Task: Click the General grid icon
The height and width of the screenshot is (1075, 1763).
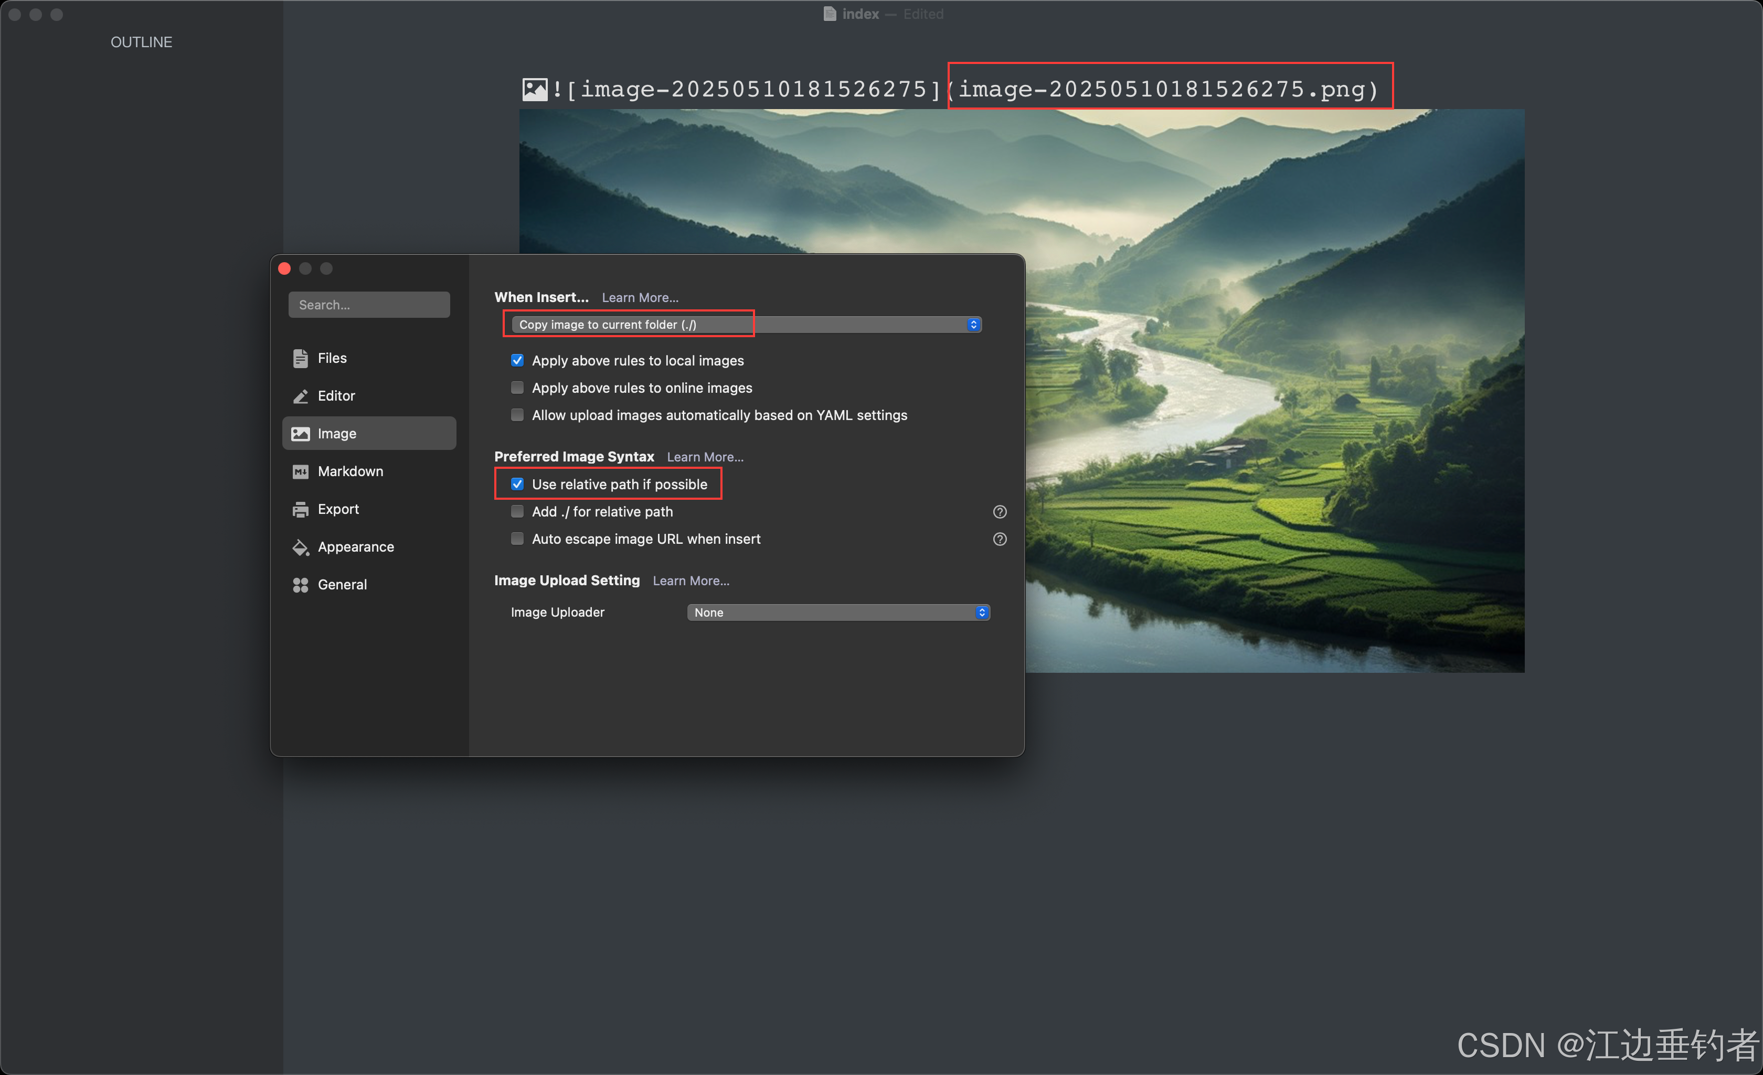Action: 301,585
